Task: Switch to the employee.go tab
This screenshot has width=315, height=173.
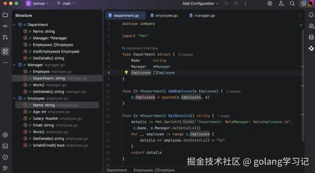Action: (x=164, y=15)
